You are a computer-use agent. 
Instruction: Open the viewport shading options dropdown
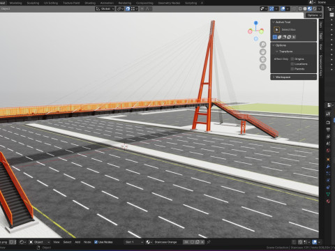[x=320, y=8]
